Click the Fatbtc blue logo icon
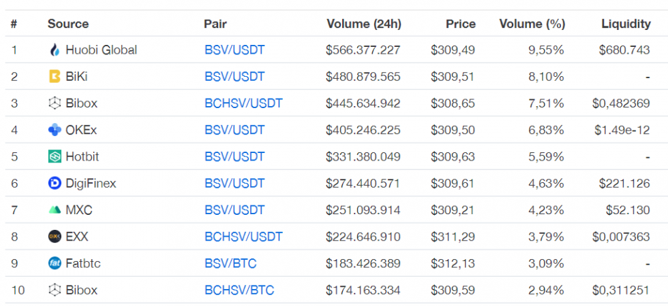This screenshot has width=668, height=306. [55, 263]
